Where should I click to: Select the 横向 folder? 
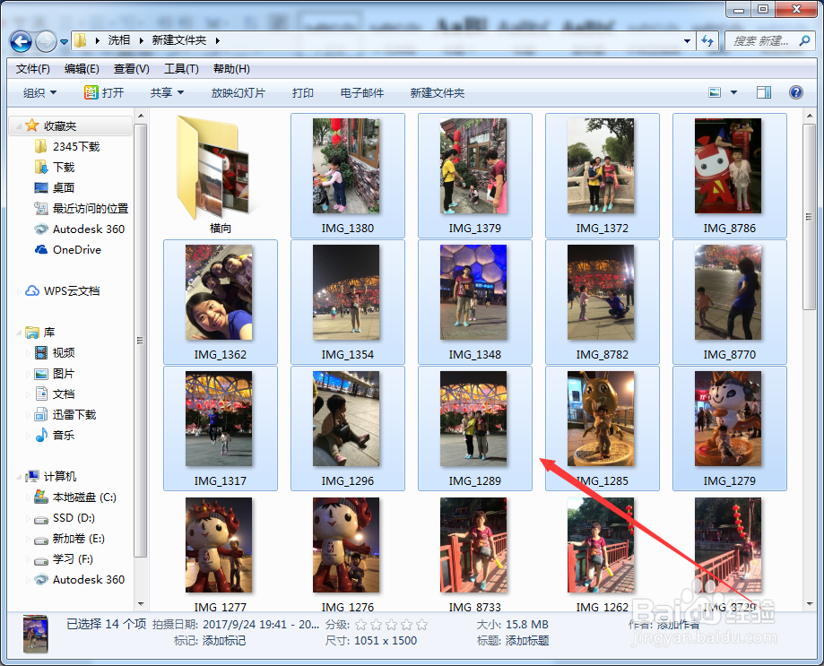coord(221,175)
